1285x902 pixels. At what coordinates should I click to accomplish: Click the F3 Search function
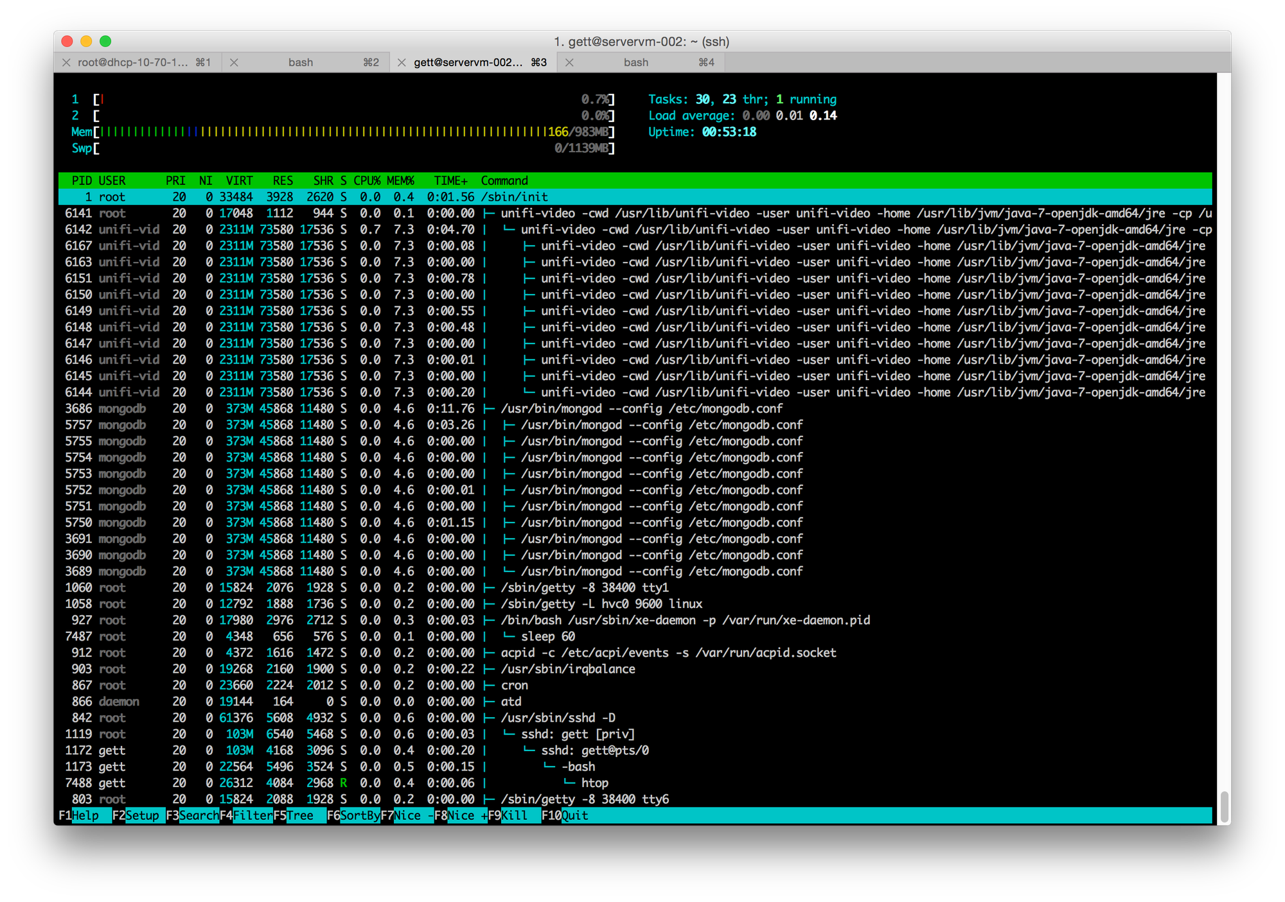(x=199, y=815)
